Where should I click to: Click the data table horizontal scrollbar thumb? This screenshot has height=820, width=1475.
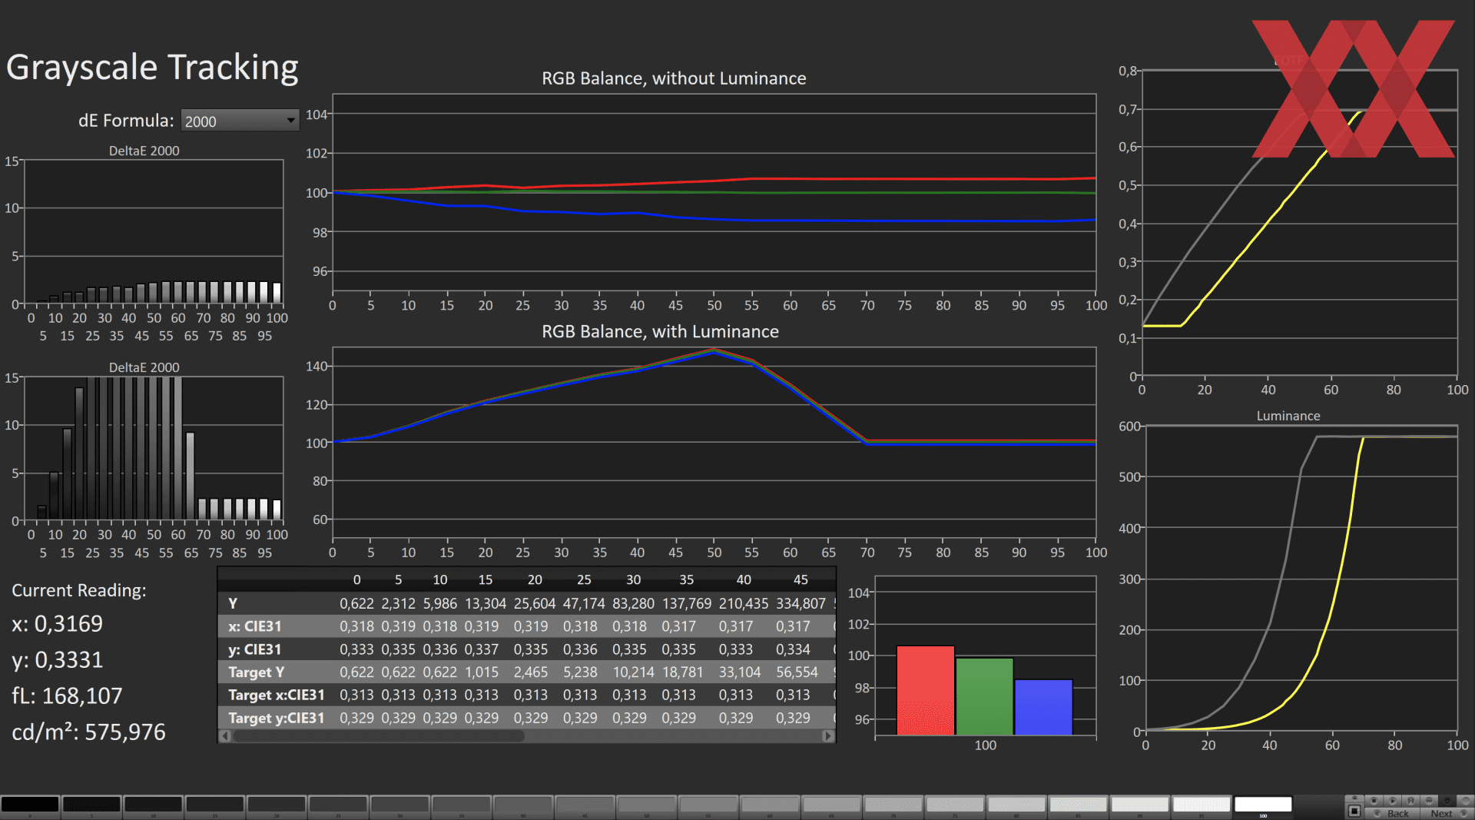pyautogui.click(x=379, y=736)
